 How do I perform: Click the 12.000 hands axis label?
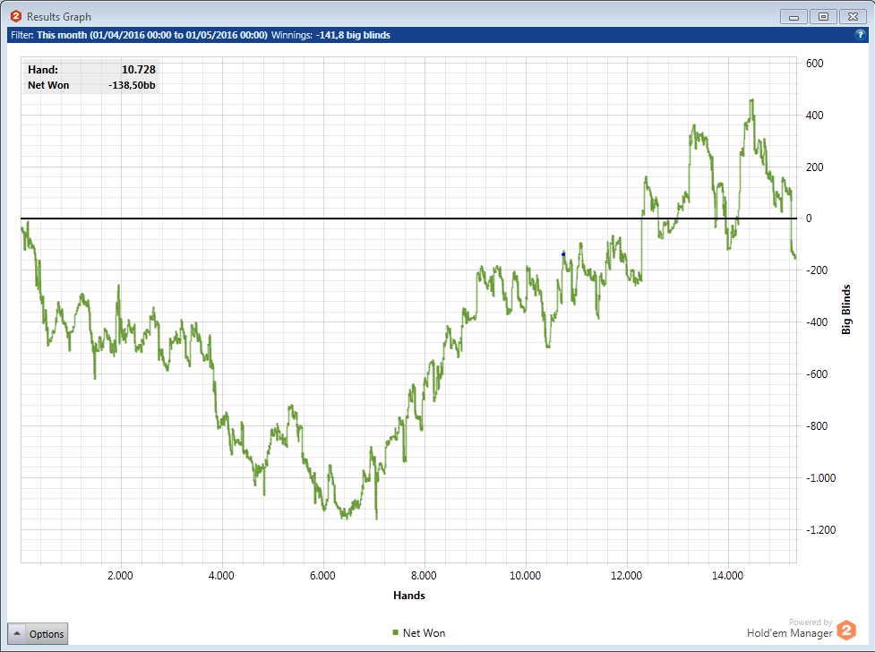(x=626, y=576)
